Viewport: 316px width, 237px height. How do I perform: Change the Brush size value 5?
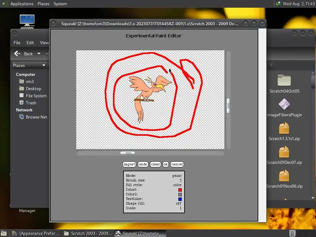click(181, 180)
